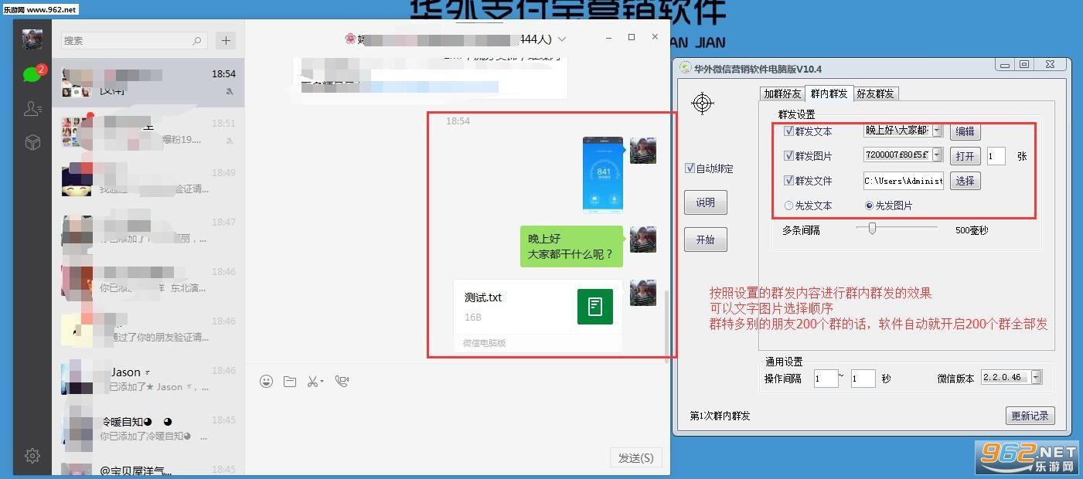Image resolution: width=1083 pixels, height=479 pixels.
Task: Click the plus button beside search box
Action: pyautogui.click(x=226, y=40)
